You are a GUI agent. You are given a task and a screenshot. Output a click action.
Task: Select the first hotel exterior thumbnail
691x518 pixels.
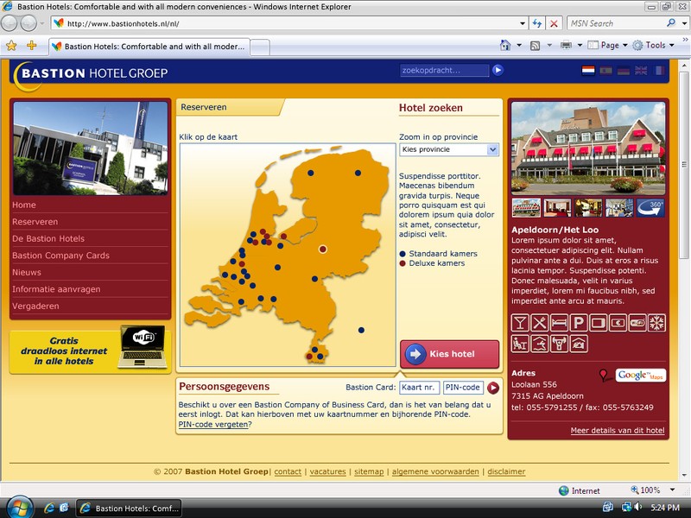click(526, 207)
